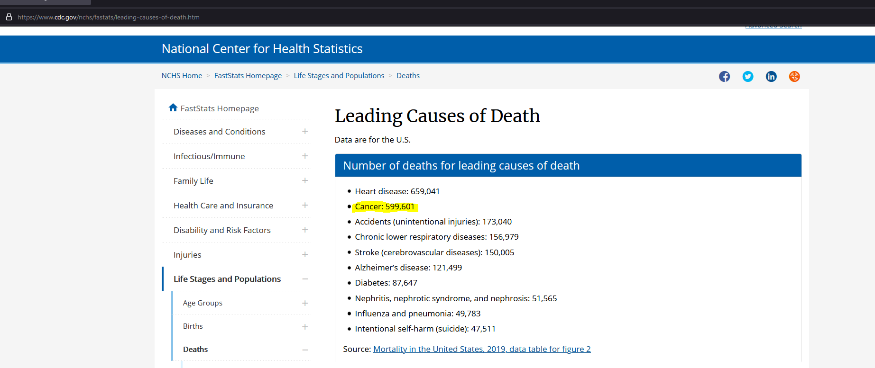Open Diseases and Conditions sidebar item
The width and height of the screenshot is (875, 368).
coord(219,132)
